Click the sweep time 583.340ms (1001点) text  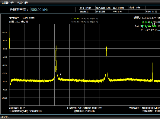(x=85, y=108)
